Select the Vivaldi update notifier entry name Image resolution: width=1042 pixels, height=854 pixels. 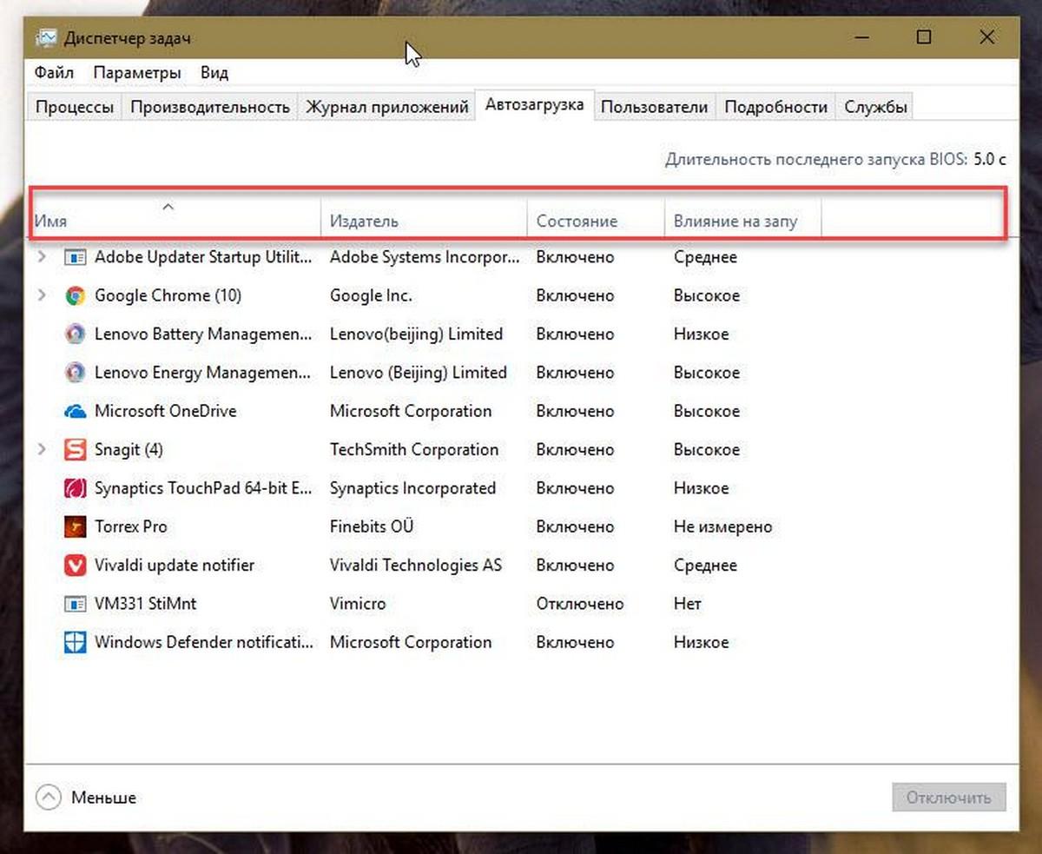point(174,565)
